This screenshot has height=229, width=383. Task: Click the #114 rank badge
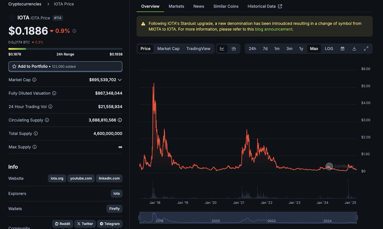(58, 18)
